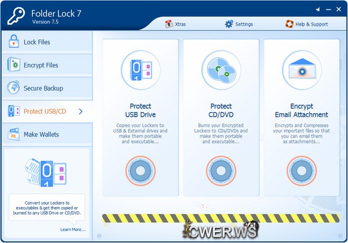Click the 'Version 7.5' label
The height and width of the screenshot is (243, 348).
click(x=45, y=22)
